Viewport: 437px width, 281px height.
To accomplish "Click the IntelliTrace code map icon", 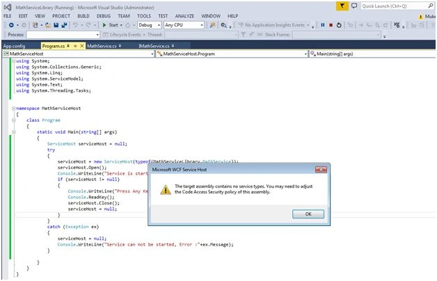I will [397, 25].
